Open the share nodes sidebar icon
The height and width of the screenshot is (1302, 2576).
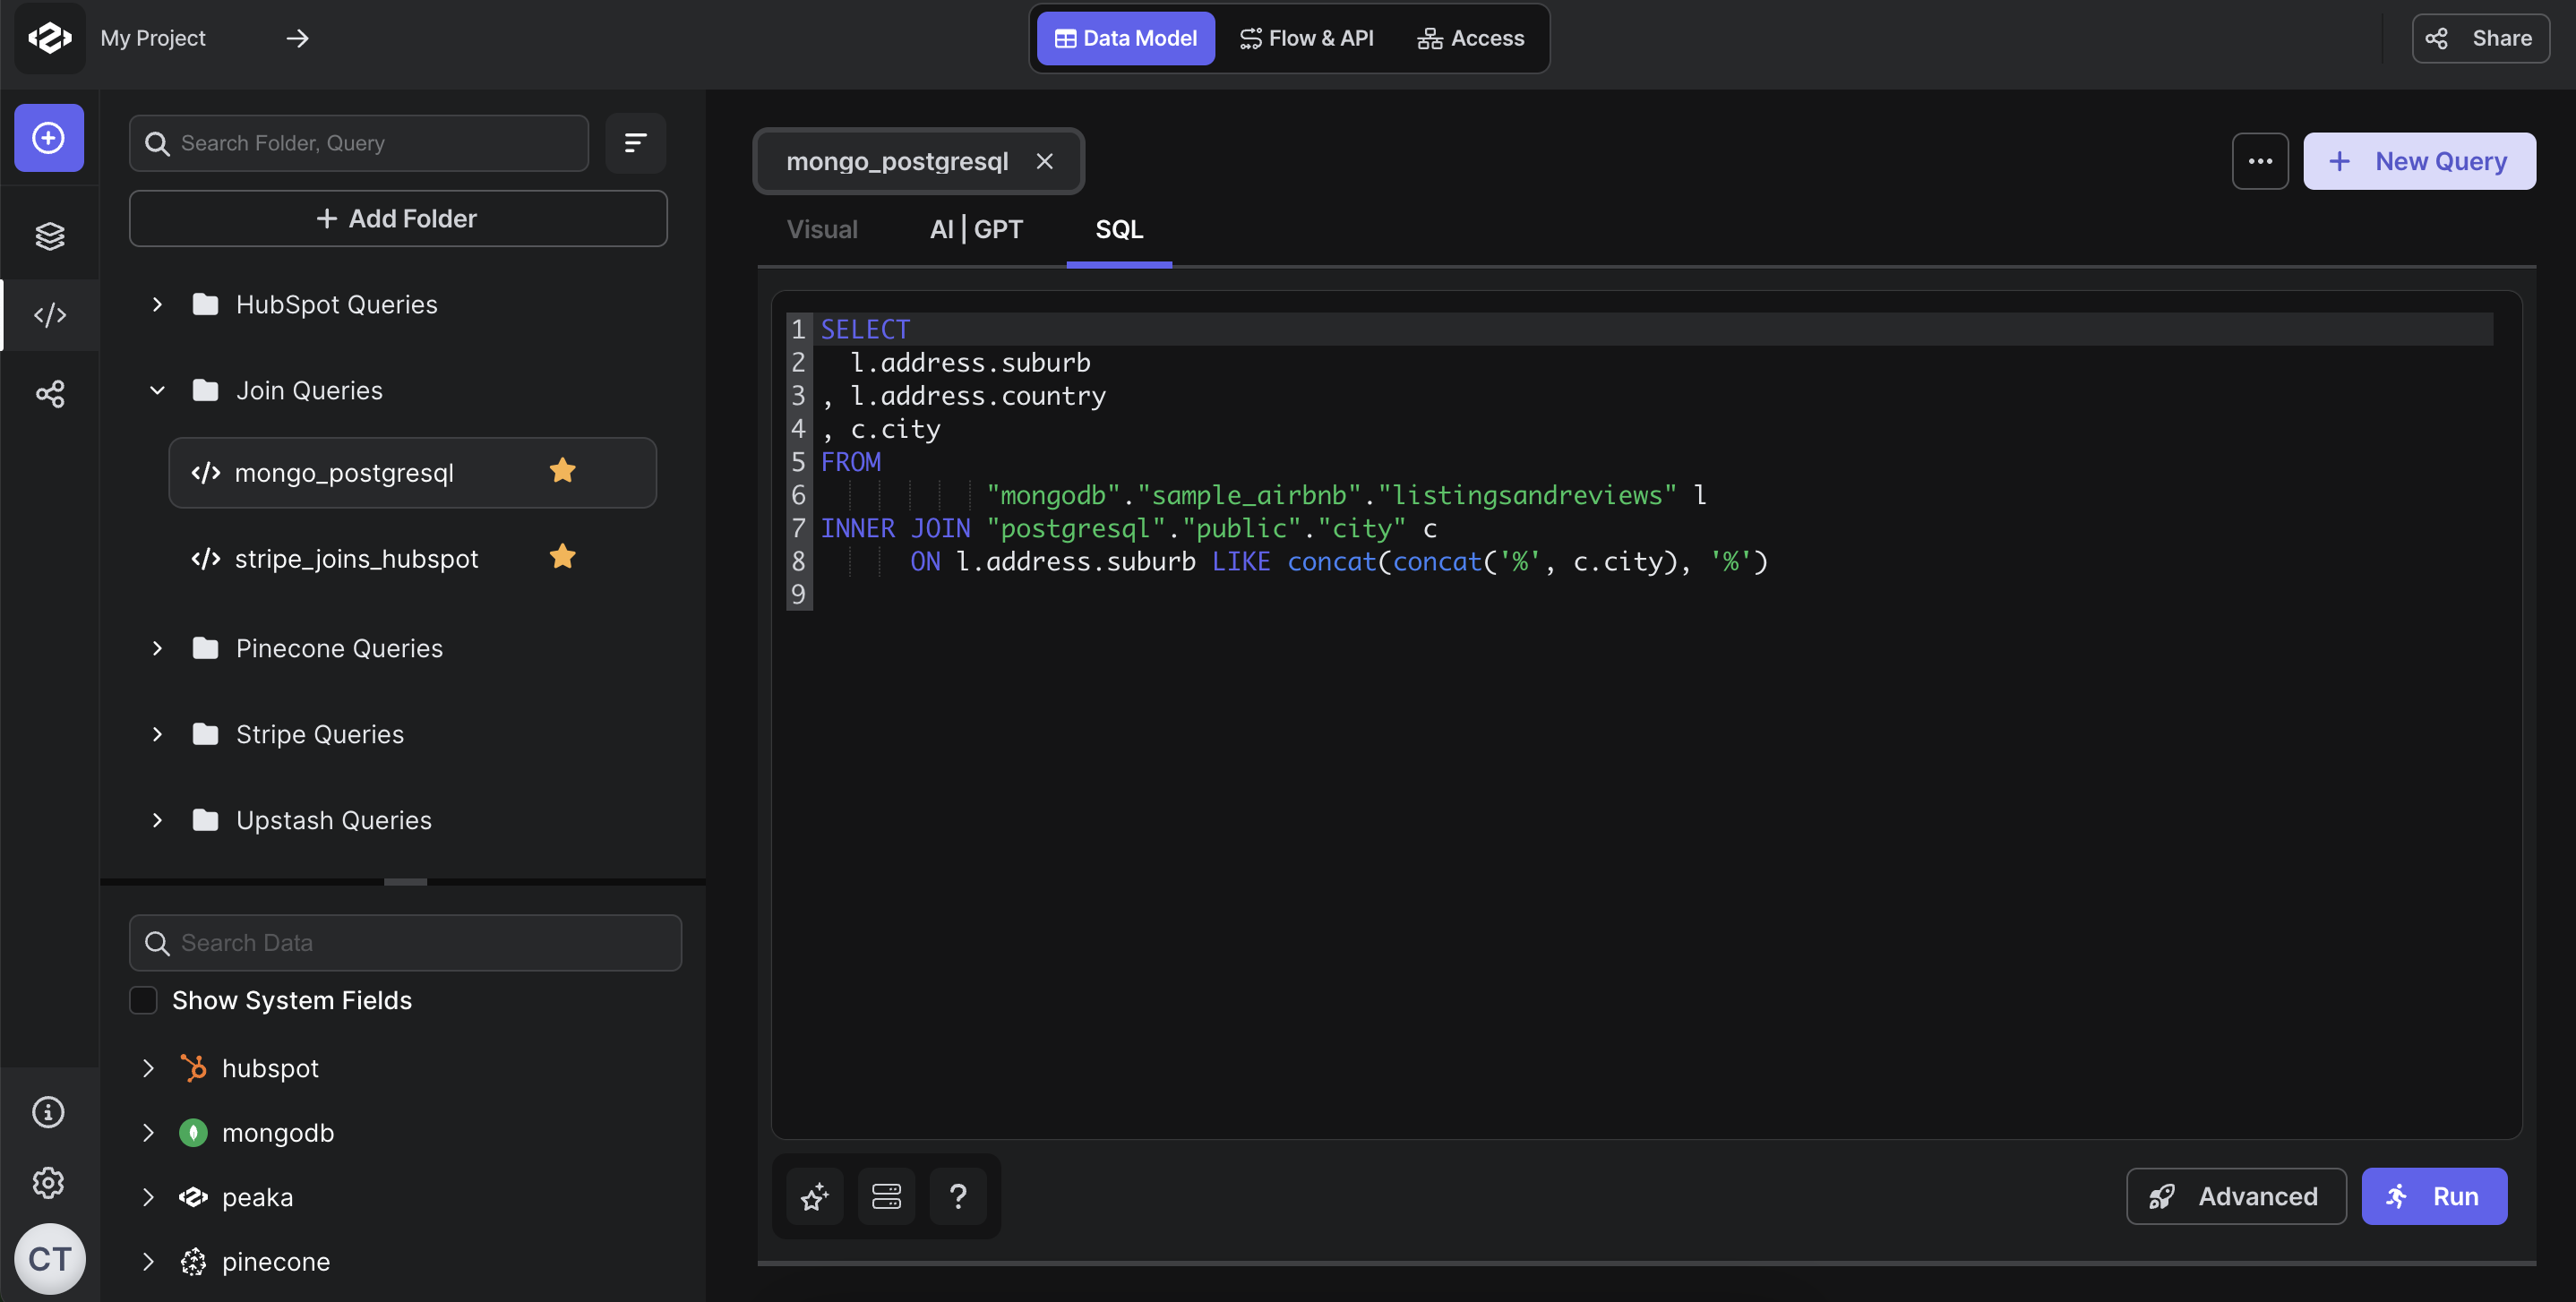(x=49, y=394)
